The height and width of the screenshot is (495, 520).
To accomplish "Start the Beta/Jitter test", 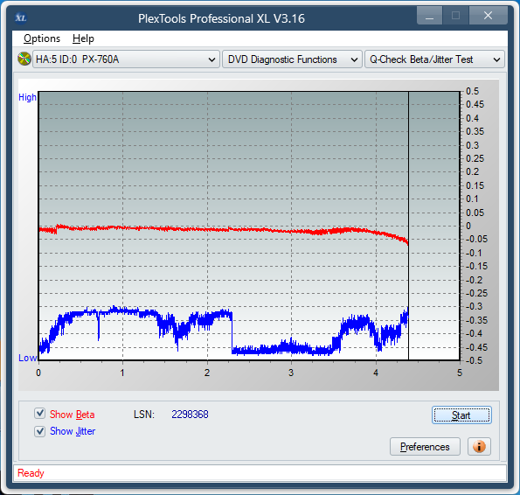I will tap(461, 415).
